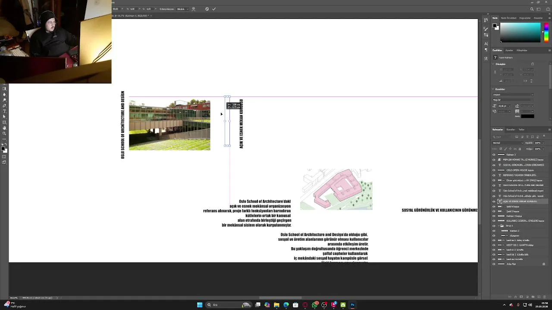Open Color panel options menu icon
This screenshot has width=552, height=310.
549,18
